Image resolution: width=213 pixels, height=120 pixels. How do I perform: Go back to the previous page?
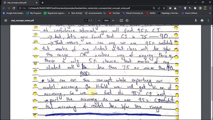click(4, 8)
